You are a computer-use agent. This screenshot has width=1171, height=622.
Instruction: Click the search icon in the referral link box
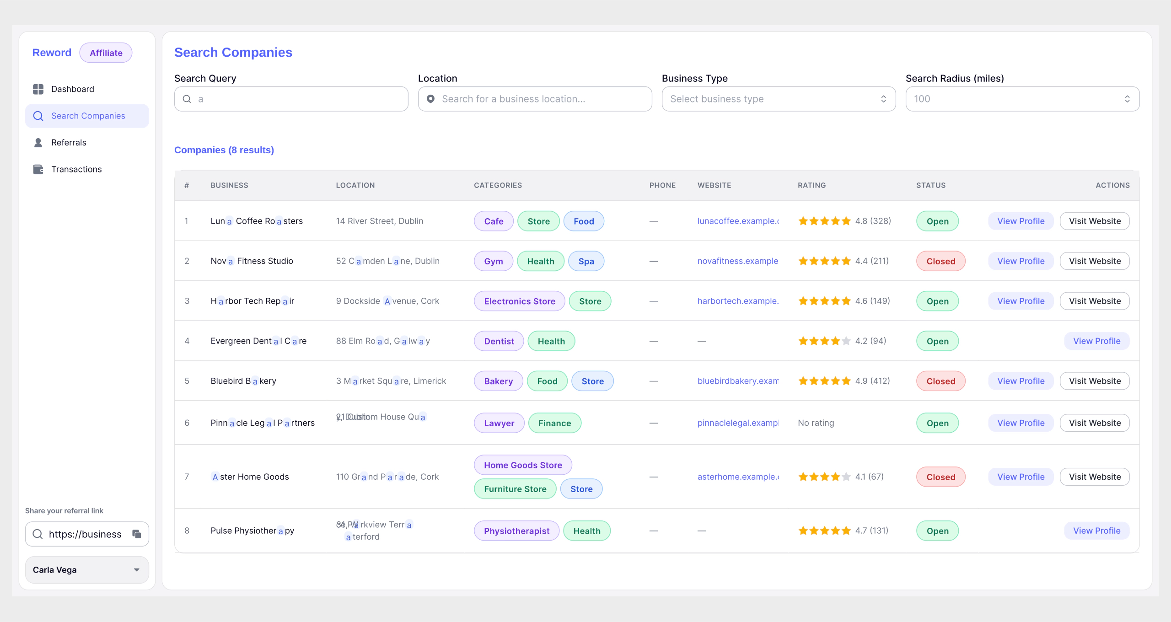38,534
